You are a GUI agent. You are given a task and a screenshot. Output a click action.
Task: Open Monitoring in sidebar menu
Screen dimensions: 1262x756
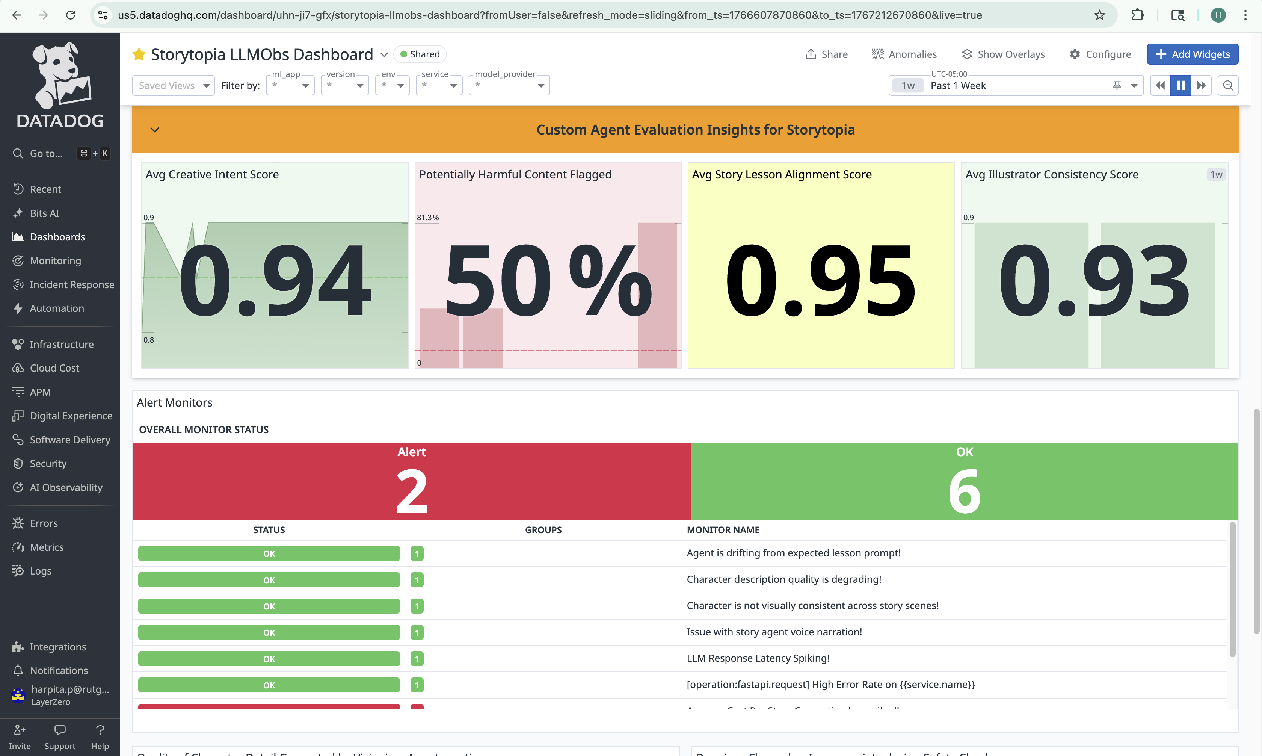(55, 260)
